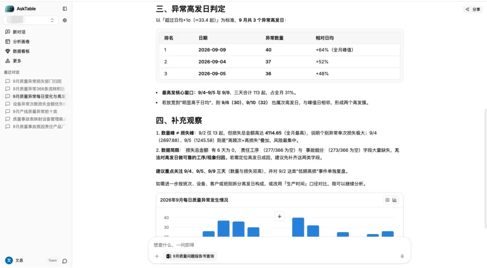Image resolution: width=487 pixels, height=268 pixels.
Task: Open the workspace selector dropdown
Action: (x=31, y=20)
